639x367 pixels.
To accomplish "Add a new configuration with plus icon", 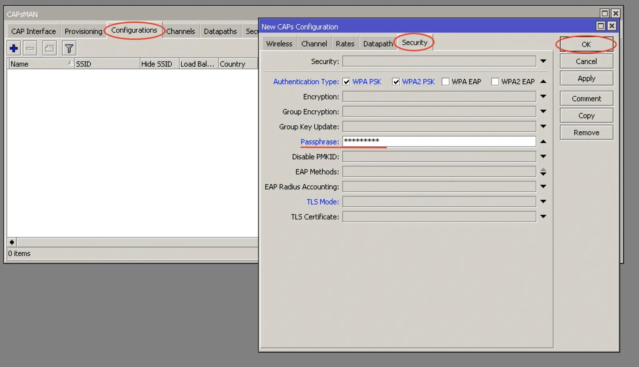I will pyautogui.click(x=14, y=49).
